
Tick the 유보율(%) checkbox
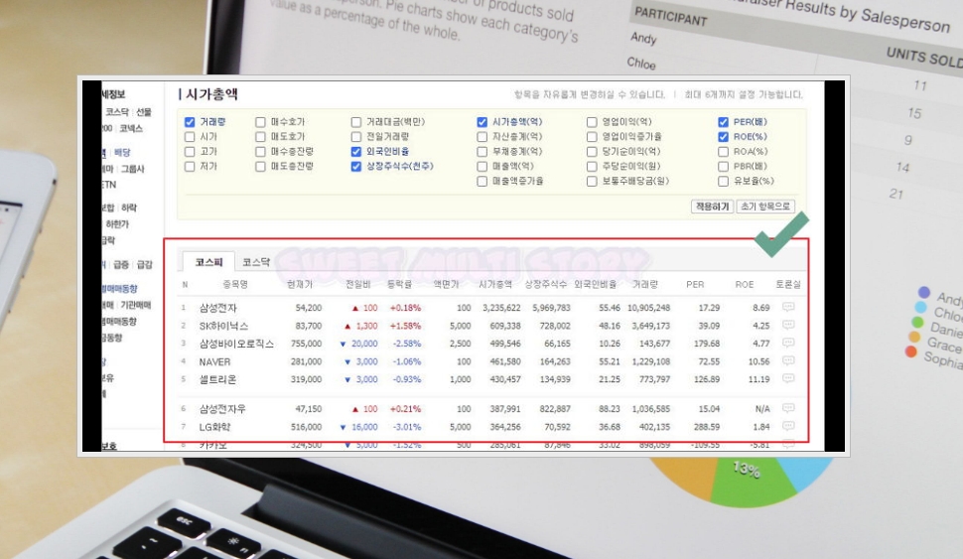(x=723, y=182)
